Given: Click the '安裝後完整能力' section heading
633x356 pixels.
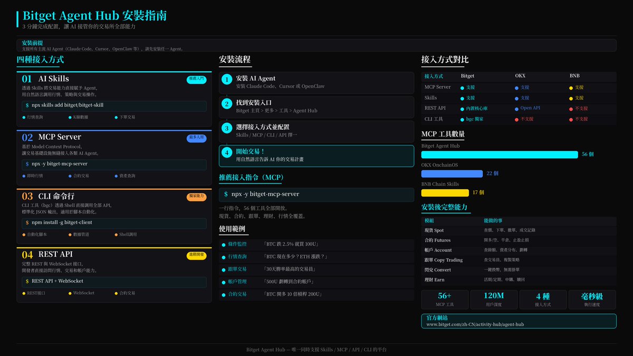Looking at the screenshot, I should click(x=445, y=207).
